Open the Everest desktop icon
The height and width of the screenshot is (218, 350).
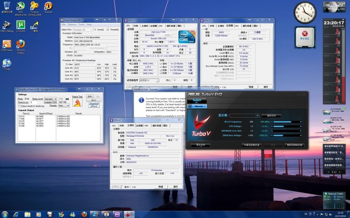pyautogui.click(x=49, y=7)
